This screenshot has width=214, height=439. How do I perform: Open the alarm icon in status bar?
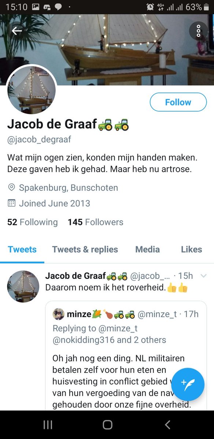[x=150, y=7]
